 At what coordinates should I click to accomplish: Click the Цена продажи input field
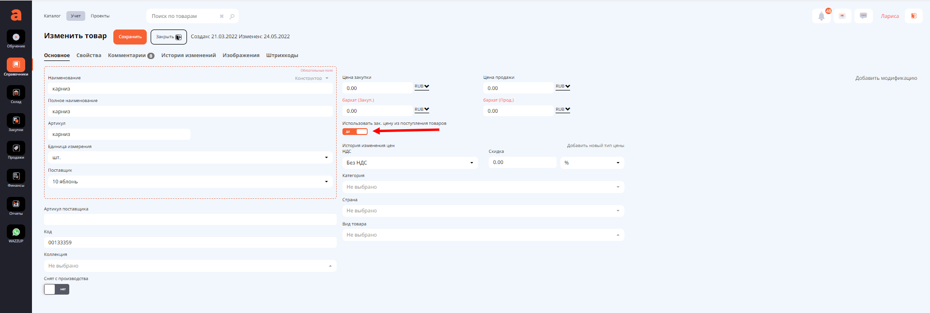(518, 88)
